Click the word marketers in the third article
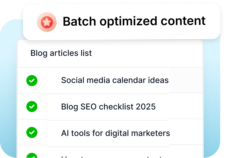226x158 pixels. click(x=154, y=133)
